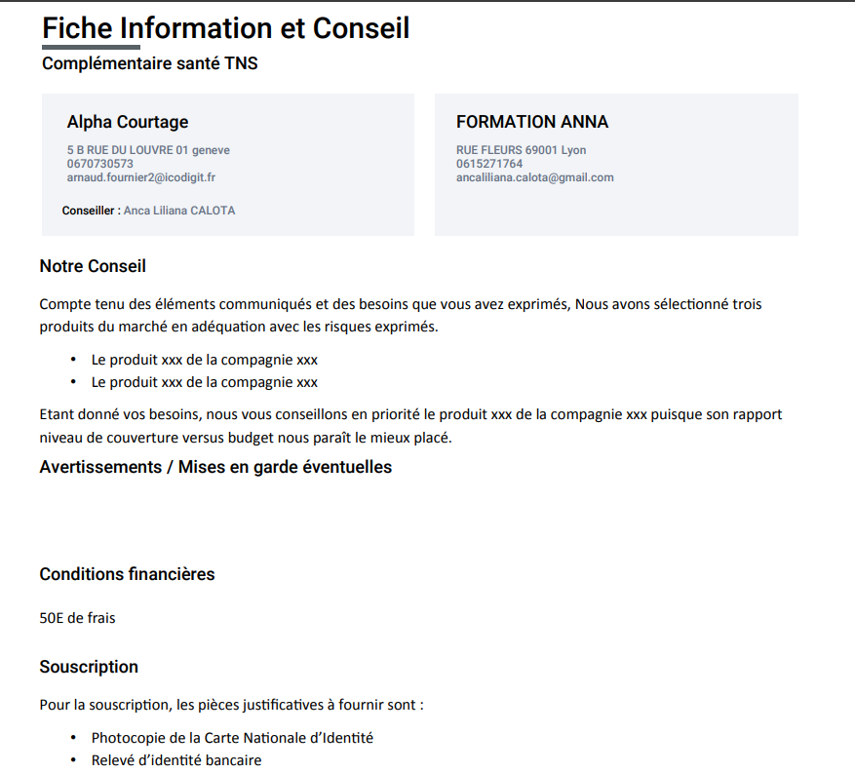Click the address 'RUE FLEURS 69001 Lyon'
The height and width of the screenshot is (773, 855).
[x=522, y=150]
